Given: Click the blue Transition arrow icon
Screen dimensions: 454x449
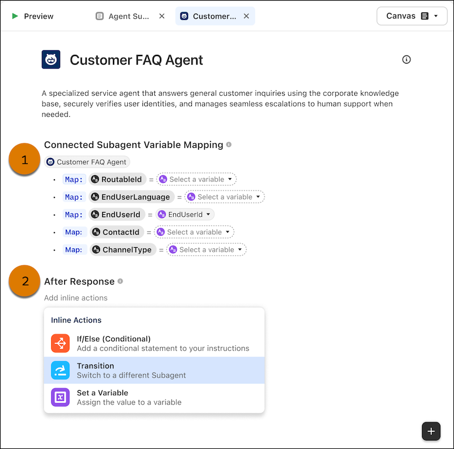Looking at the screenshot, I should [60, 370].
